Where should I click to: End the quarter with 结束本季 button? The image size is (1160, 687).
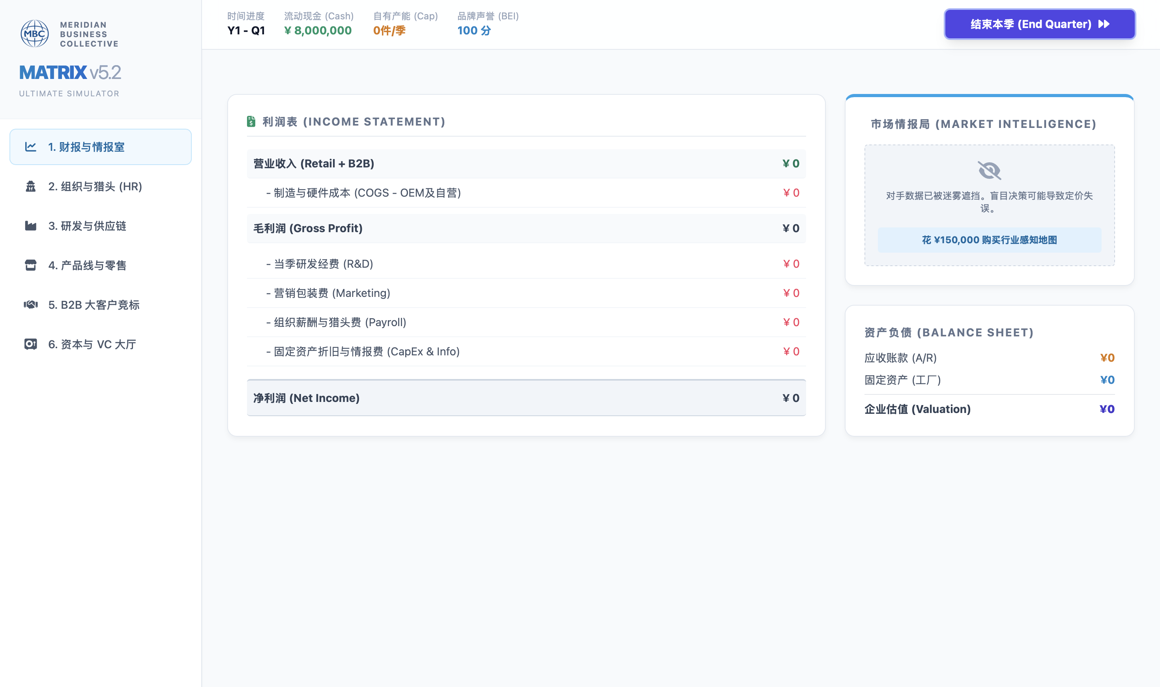1040,24
